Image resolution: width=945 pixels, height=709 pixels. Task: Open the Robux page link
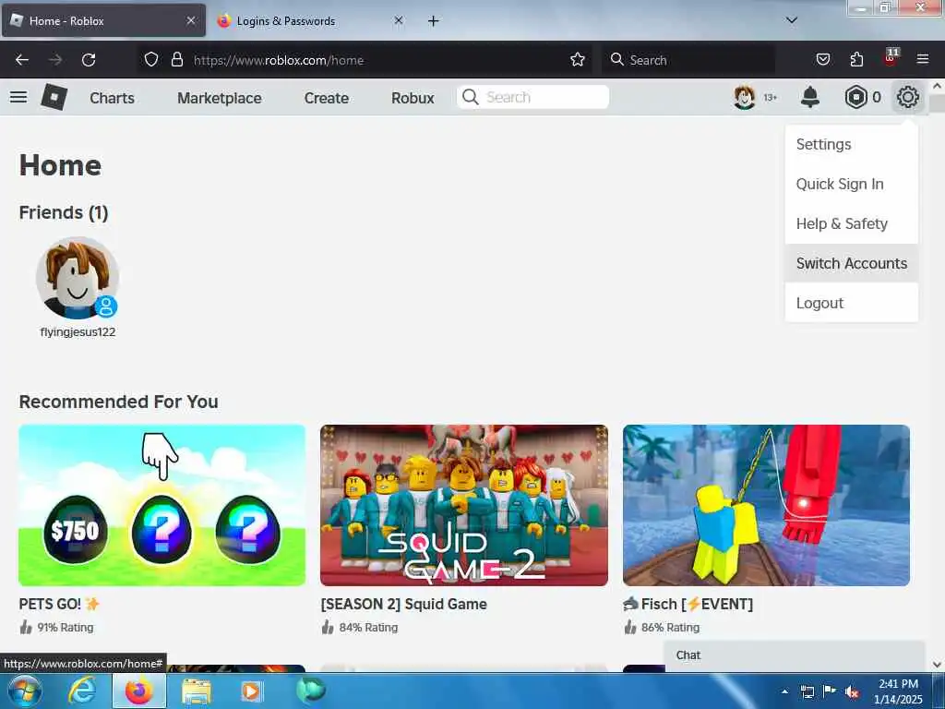point(413,98)
